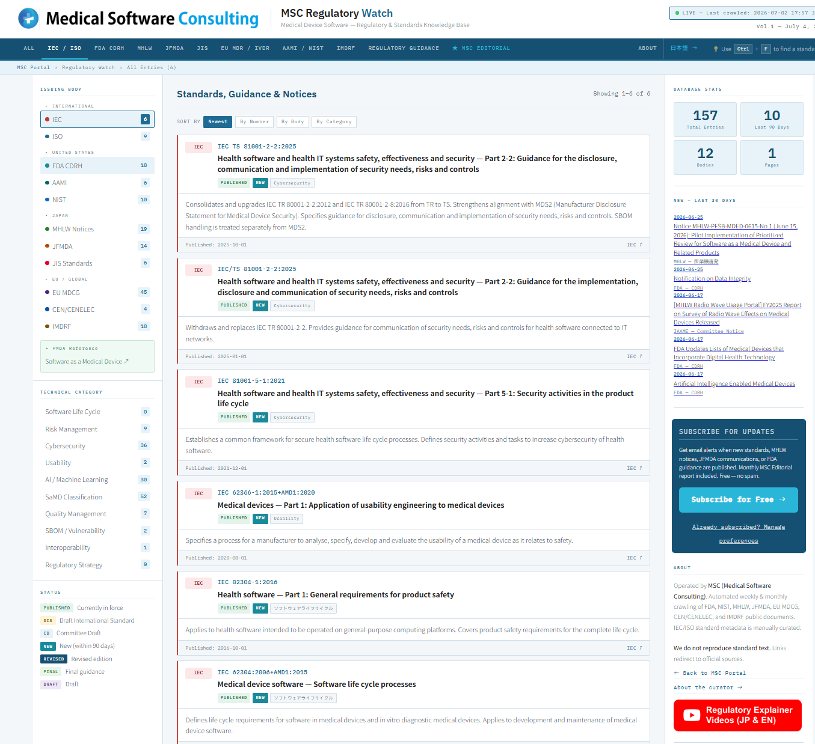Screen dimensions: 815x744
Task: Filter issuing body by AAMI
Action: (97, 183)
